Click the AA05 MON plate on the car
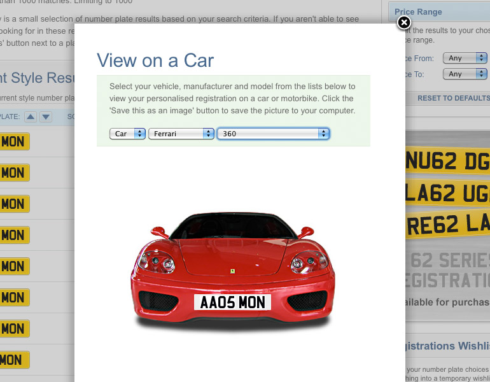This screenshot has height=382, width=490. pos(232,302)
